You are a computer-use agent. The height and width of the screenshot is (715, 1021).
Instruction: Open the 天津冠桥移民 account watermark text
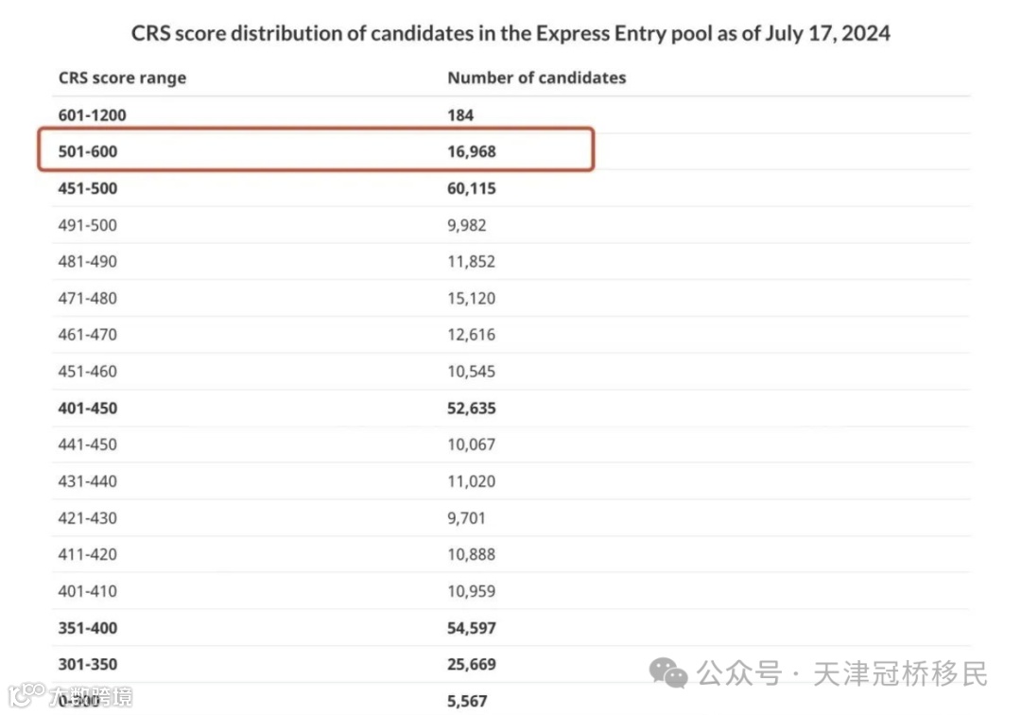(x=900, y=674)
